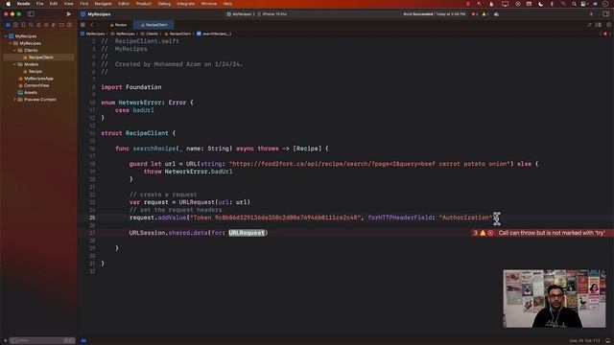This screenshot has height=345, width=614.
Task: Select the RecipeClient editor tab
Action: pos(153,25)
